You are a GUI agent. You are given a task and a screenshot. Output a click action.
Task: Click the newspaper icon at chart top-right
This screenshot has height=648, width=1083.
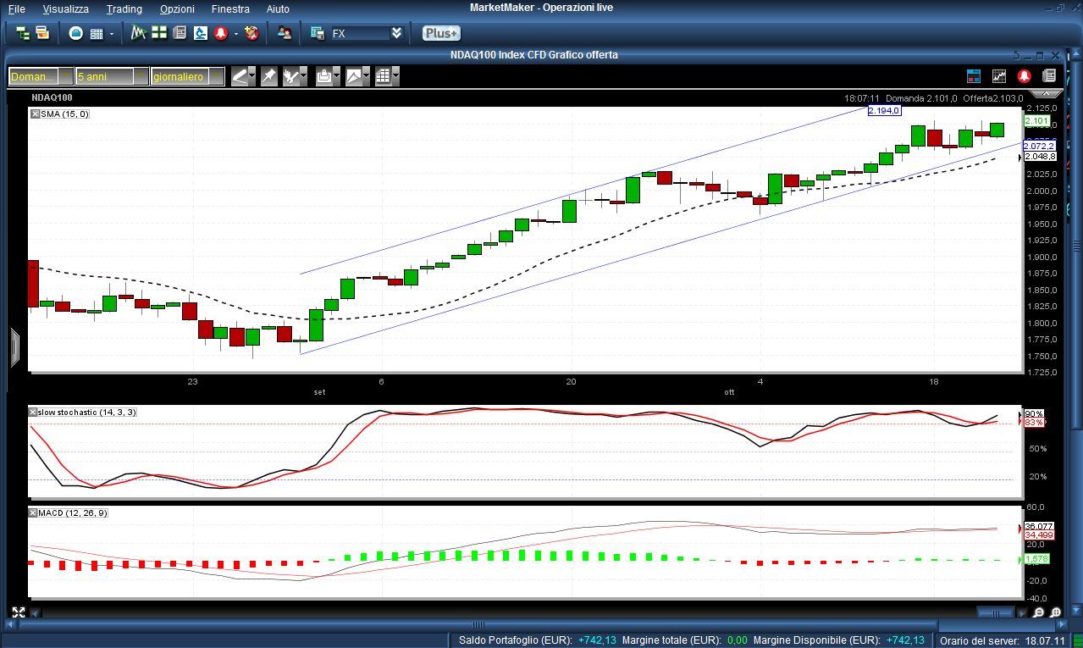1049,76
